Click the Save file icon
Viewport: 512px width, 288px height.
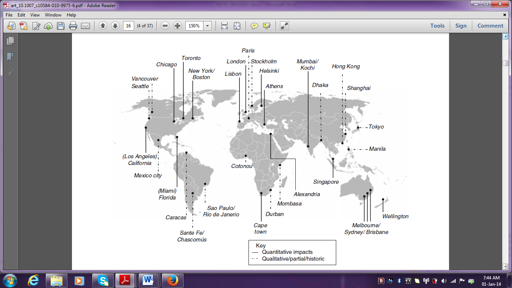(x=61, y=26)
